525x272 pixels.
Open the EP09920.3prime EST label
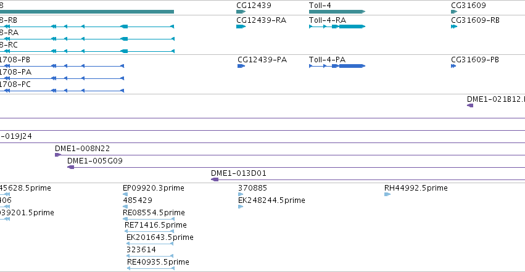pyautogui.click(x=154, y=188)
